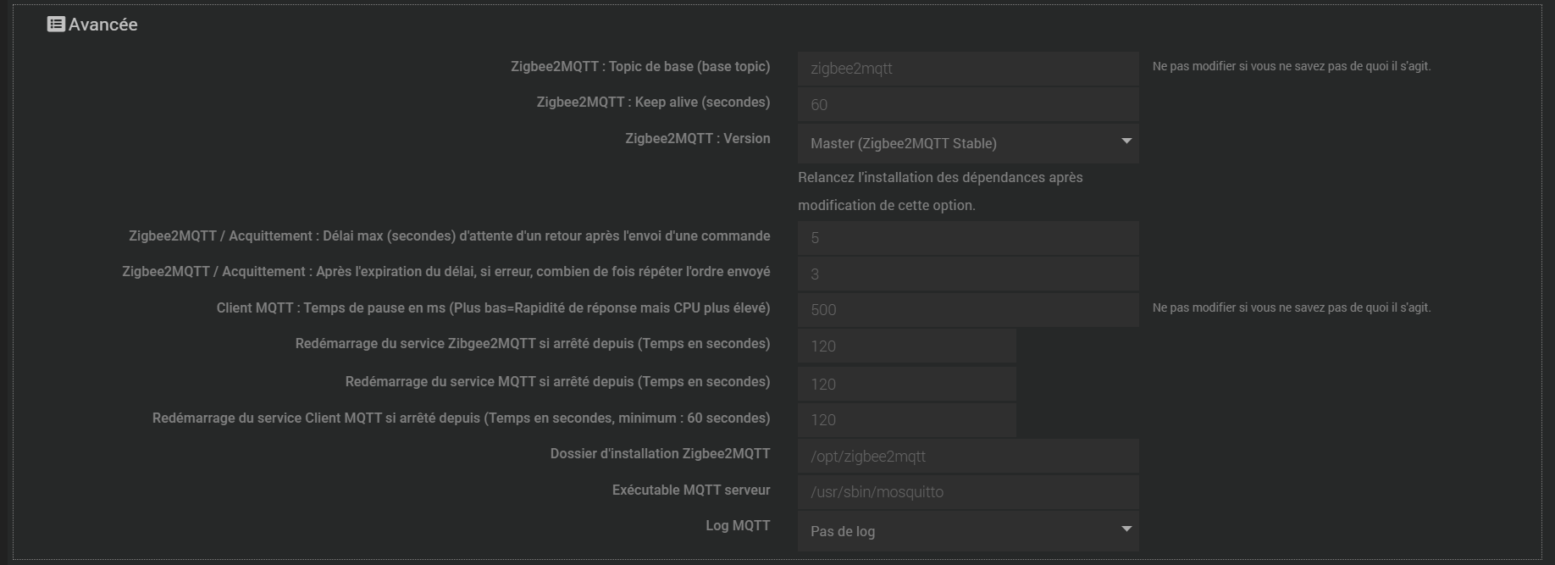The height and width of the screenshot is (565, 1555).
Task: Select the Client MQTT service restart field
Action: point(906,420)
